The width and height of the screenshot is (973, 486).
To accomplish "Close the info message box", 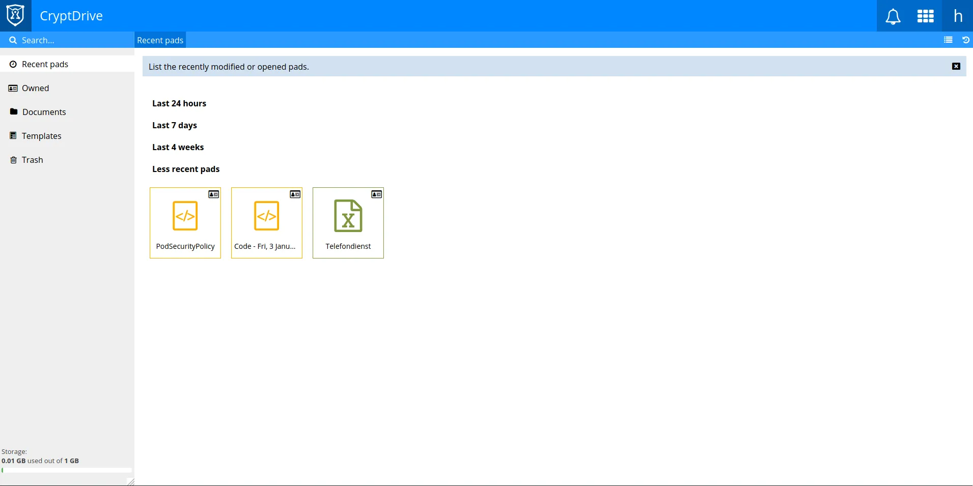I will coord(956,66).
